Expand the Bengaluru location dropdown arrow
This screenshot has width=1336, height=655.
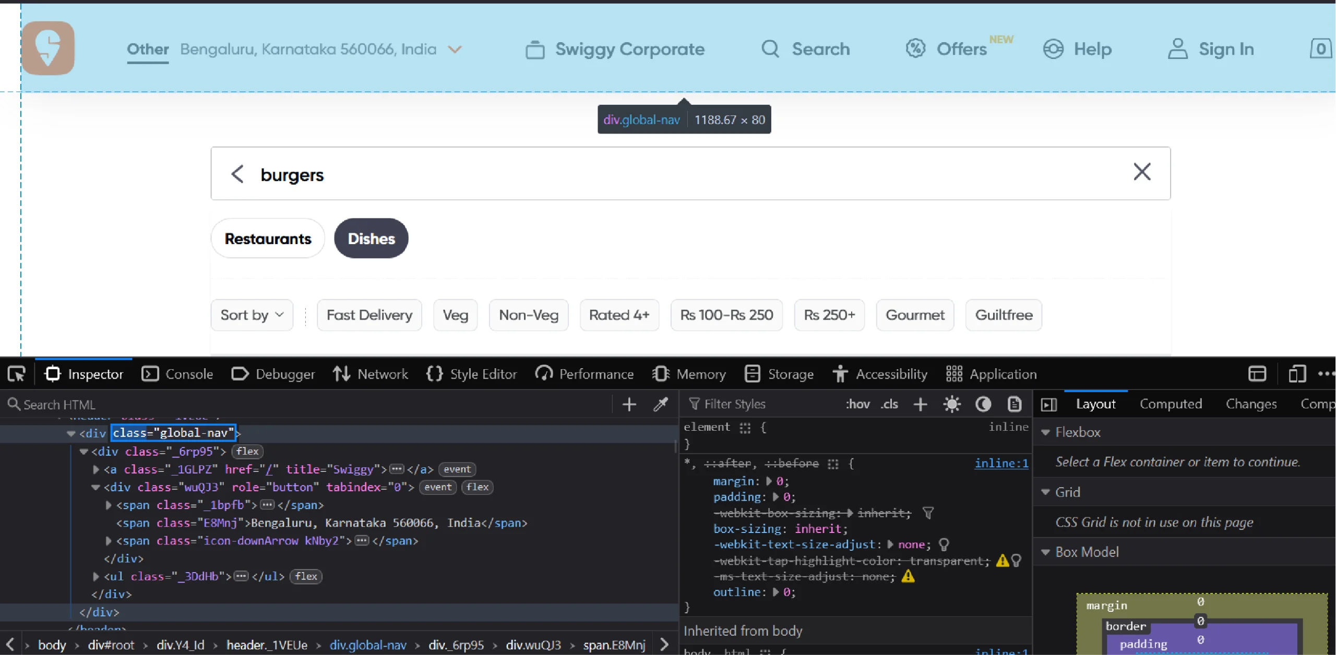455,50
